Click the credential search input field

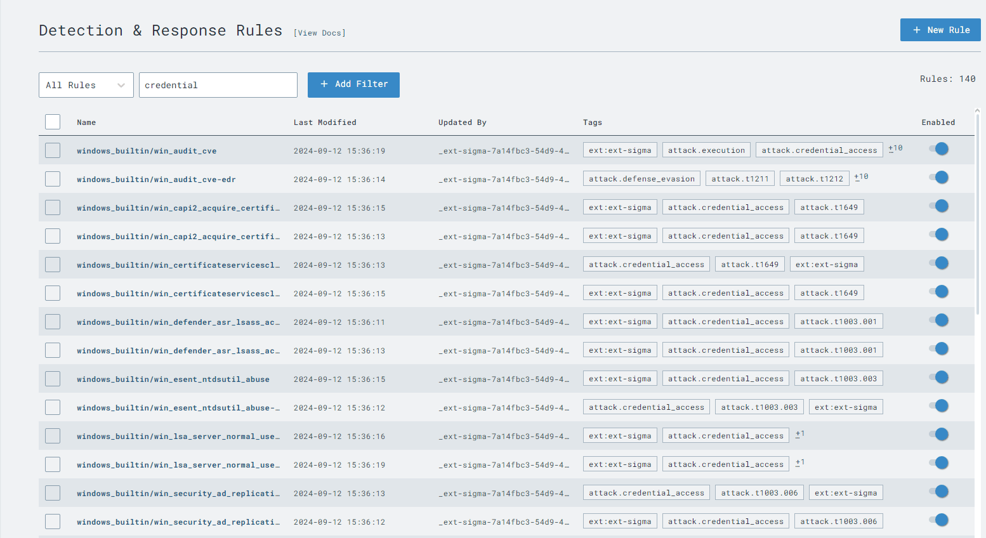pos(218,85)
